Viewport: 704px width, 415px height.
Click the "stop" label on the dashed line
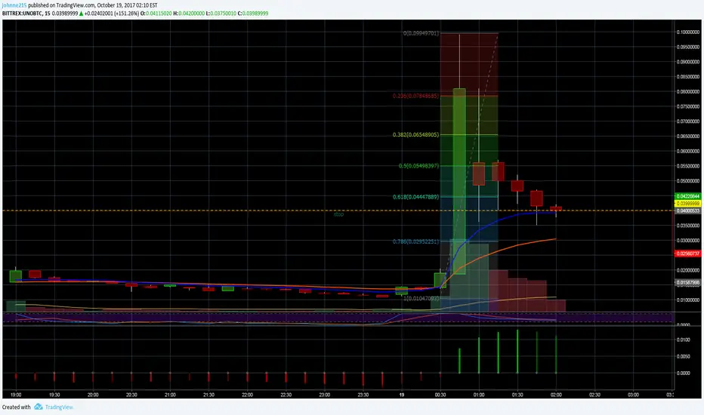338,214
